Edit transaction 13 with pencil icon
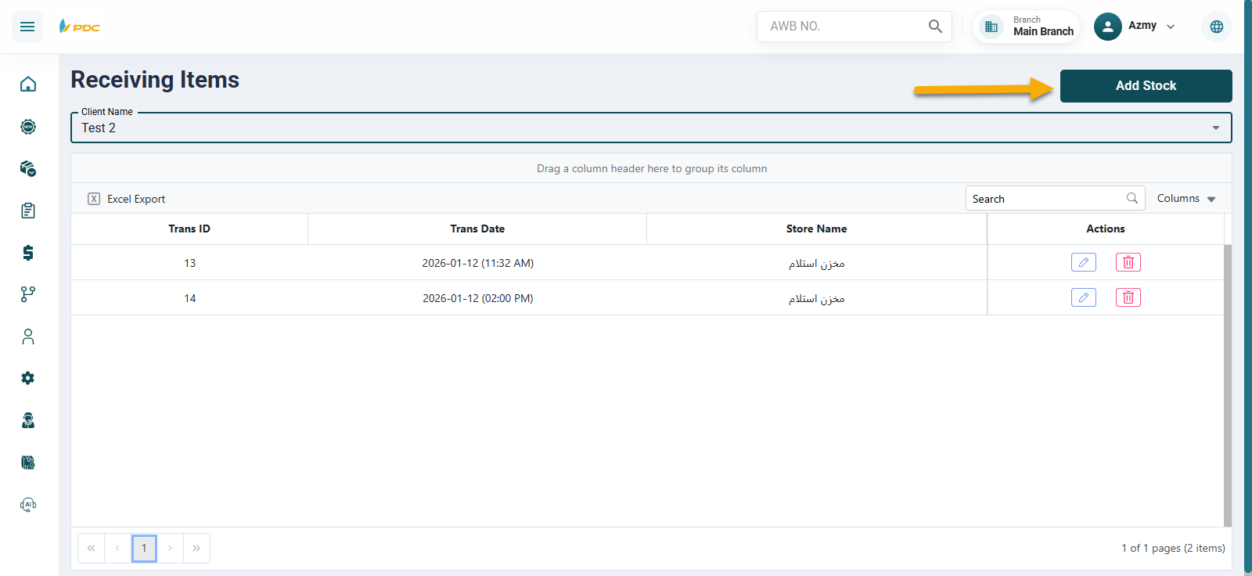This screenshot has height=576, width=1252. tap(1084, 262)
